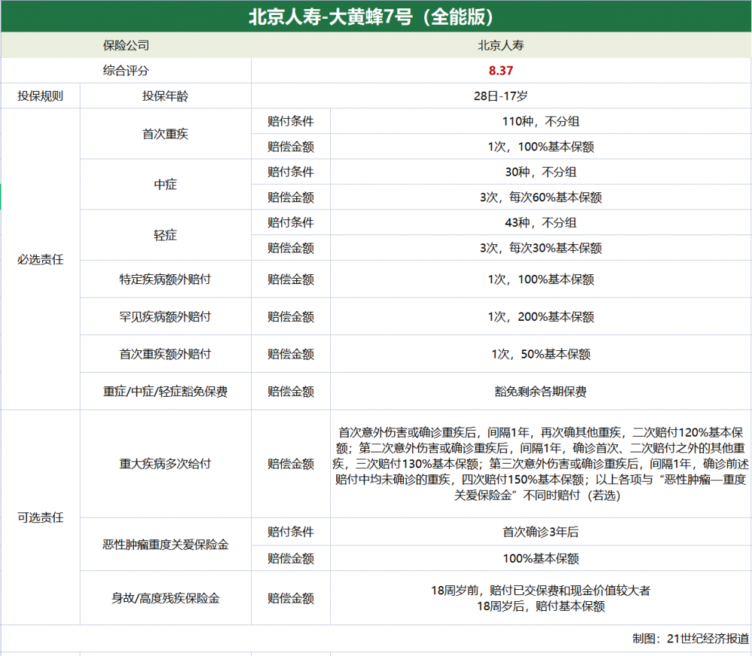Select the 可选责任 section cell
The height and width of the screenshot is (656, 752).
pos(41,518)
